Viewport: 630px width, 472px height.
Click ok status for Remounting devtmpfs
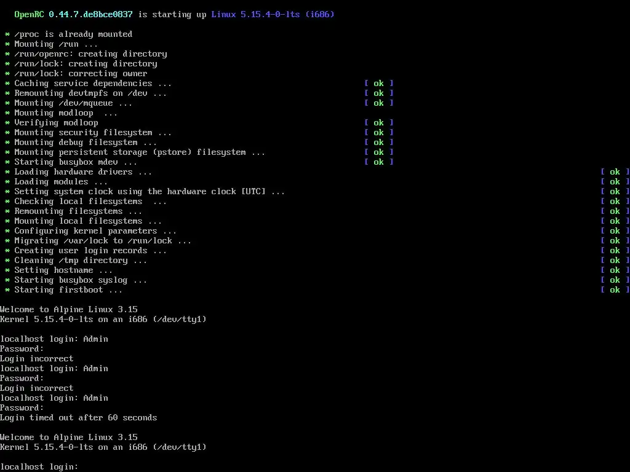pos(379,93)
